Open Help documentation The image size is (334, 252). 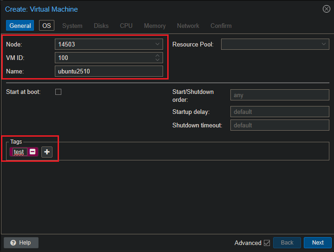point(21,243)
